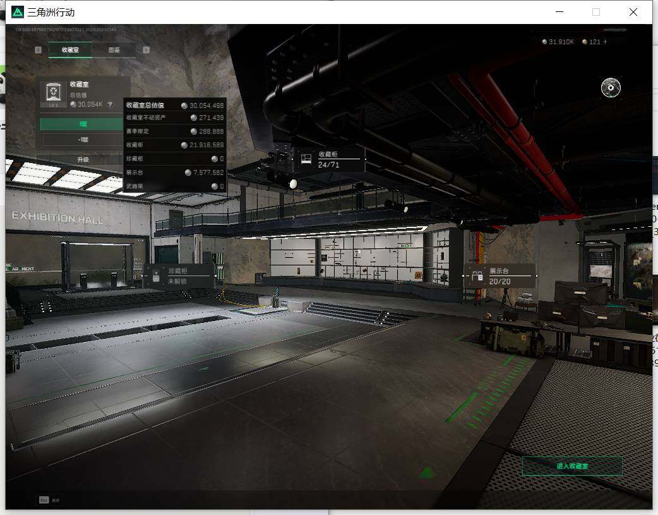
Task: Select the 展示台 20/20 marker
Action: 499,276
